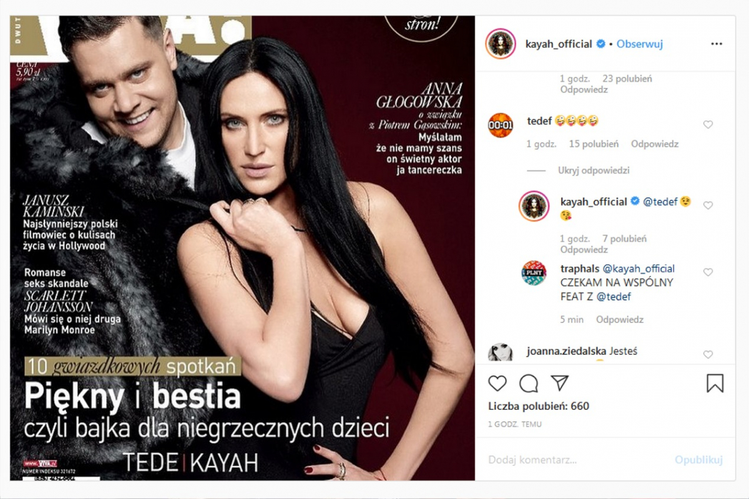The width and height of the screenshot is (749, 499).
Task: Like kayah_official's reply to tedef
Action: coord(708,205)
